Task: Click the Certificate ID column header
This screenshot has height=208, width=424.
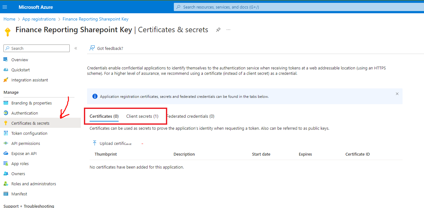Action: (357, 154)
